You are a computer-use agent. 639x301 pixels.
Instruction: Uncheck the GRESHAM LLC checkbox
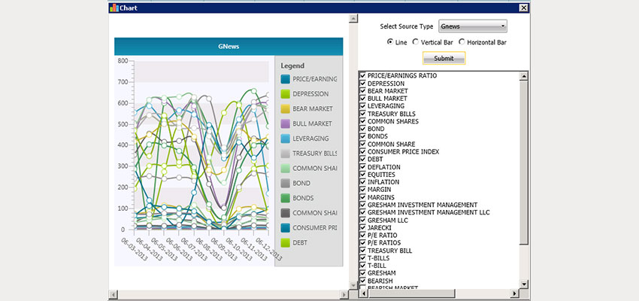[362, 220]
